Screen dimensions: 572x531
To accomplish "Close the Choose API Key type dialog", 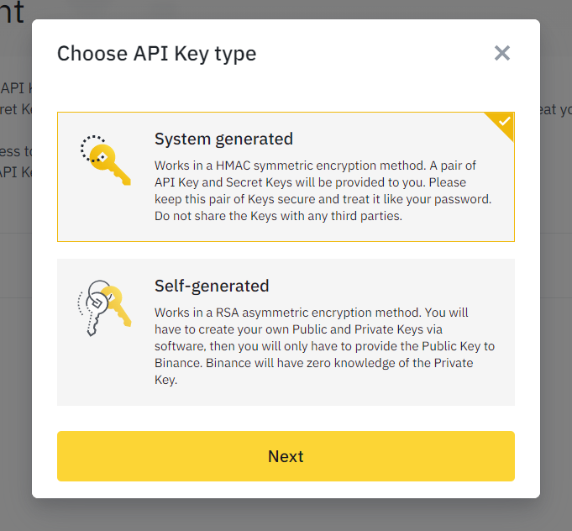I will pos(502,54).
